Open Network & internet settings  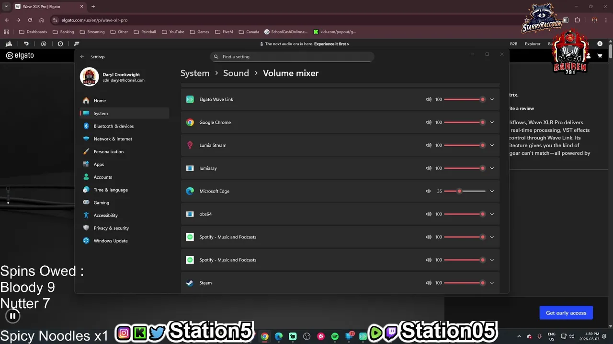124,139
